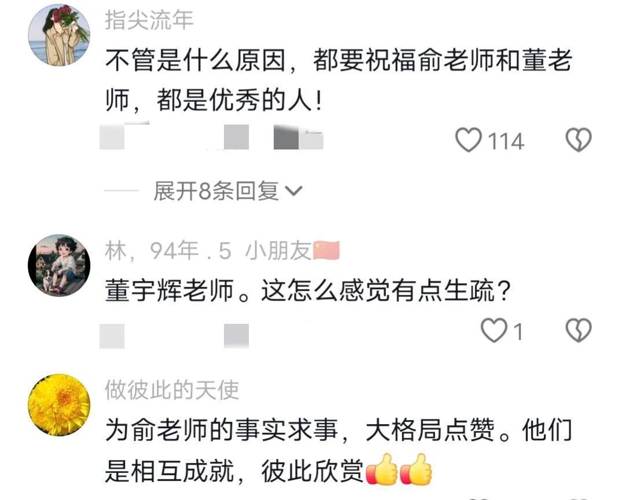Select the comment 董宇辉老师。这怎么感觉有点生疏
This screenshot has width=625, height=500.
pyautogui.click(x=308, y=290)
